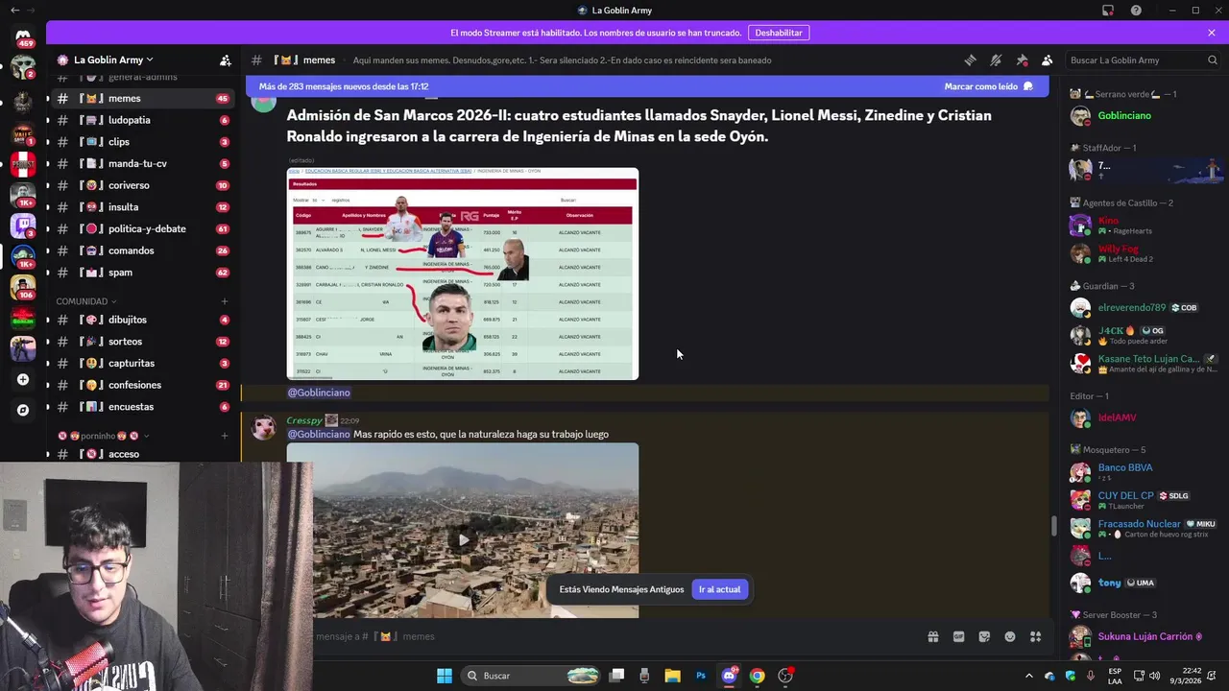Click Ir al actual button
The width and height of the screenshot is (1229, 691).
point(719,589)
